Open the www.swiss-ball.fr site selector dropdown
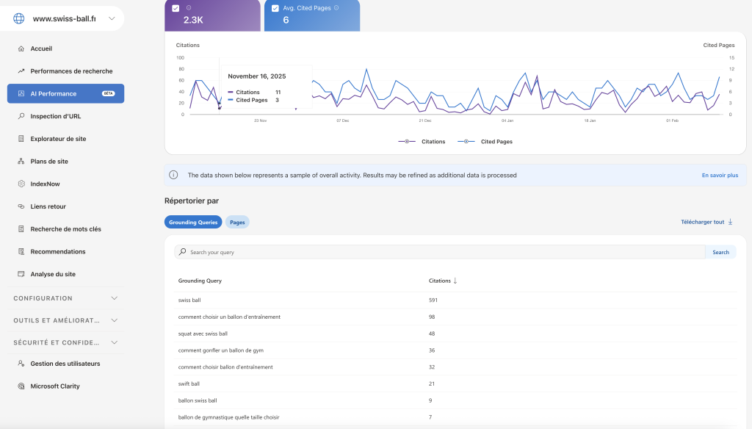752x429 pixels. coord(111,18)
